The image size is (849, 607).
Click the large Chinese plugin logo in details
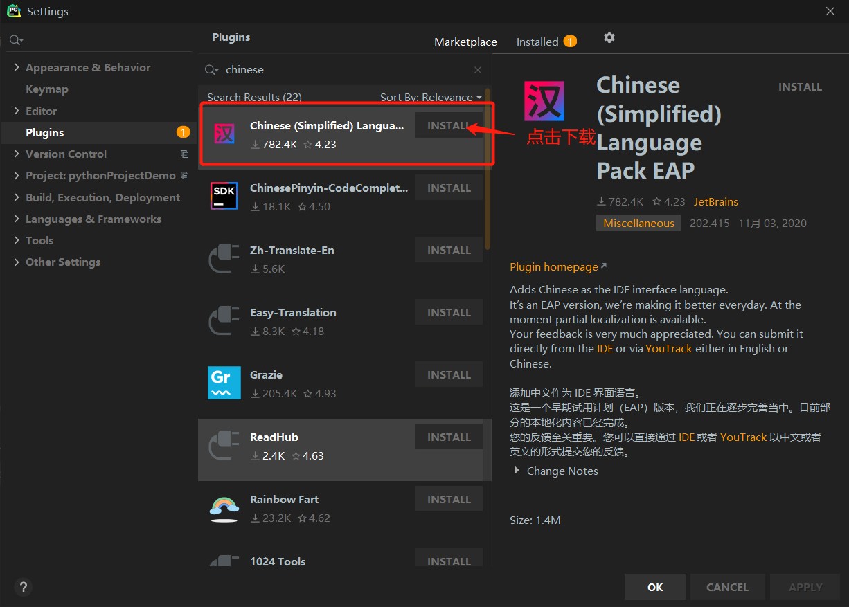pos(544,101)
